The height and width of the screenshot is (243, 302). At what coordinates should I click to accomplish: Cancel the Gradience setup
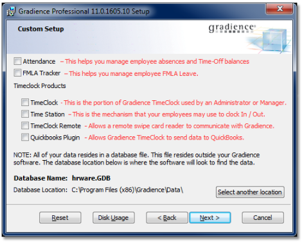coord(263,218)
